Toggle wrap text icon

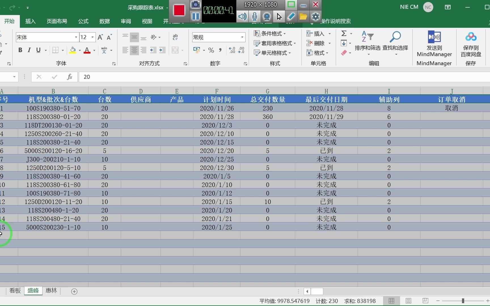(175, 37)
